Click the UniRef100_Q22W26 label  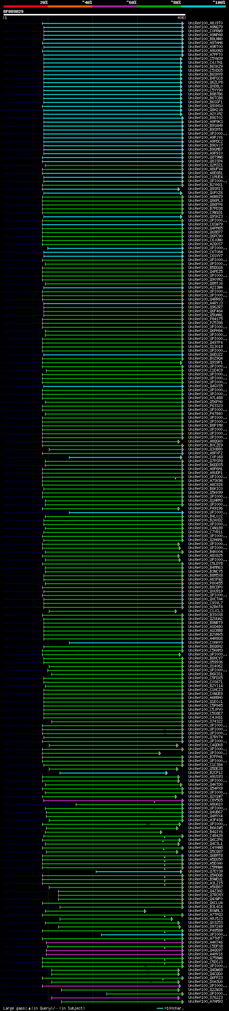(x=205, y=990)
